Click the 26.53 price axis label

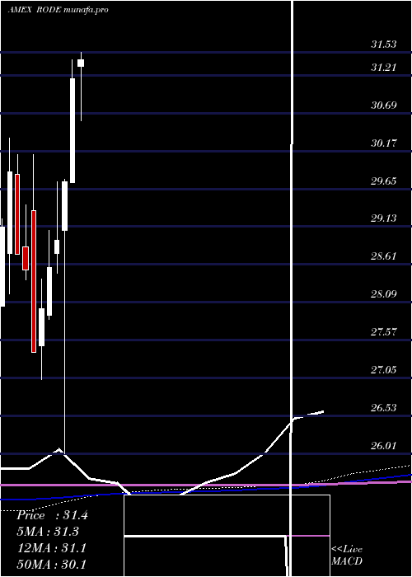pos(384,408)
